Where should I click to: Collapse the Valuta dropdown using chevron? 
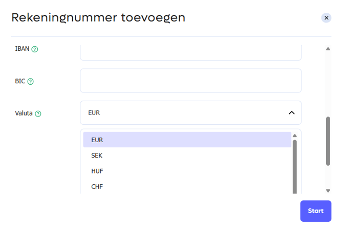click(292, 113)
